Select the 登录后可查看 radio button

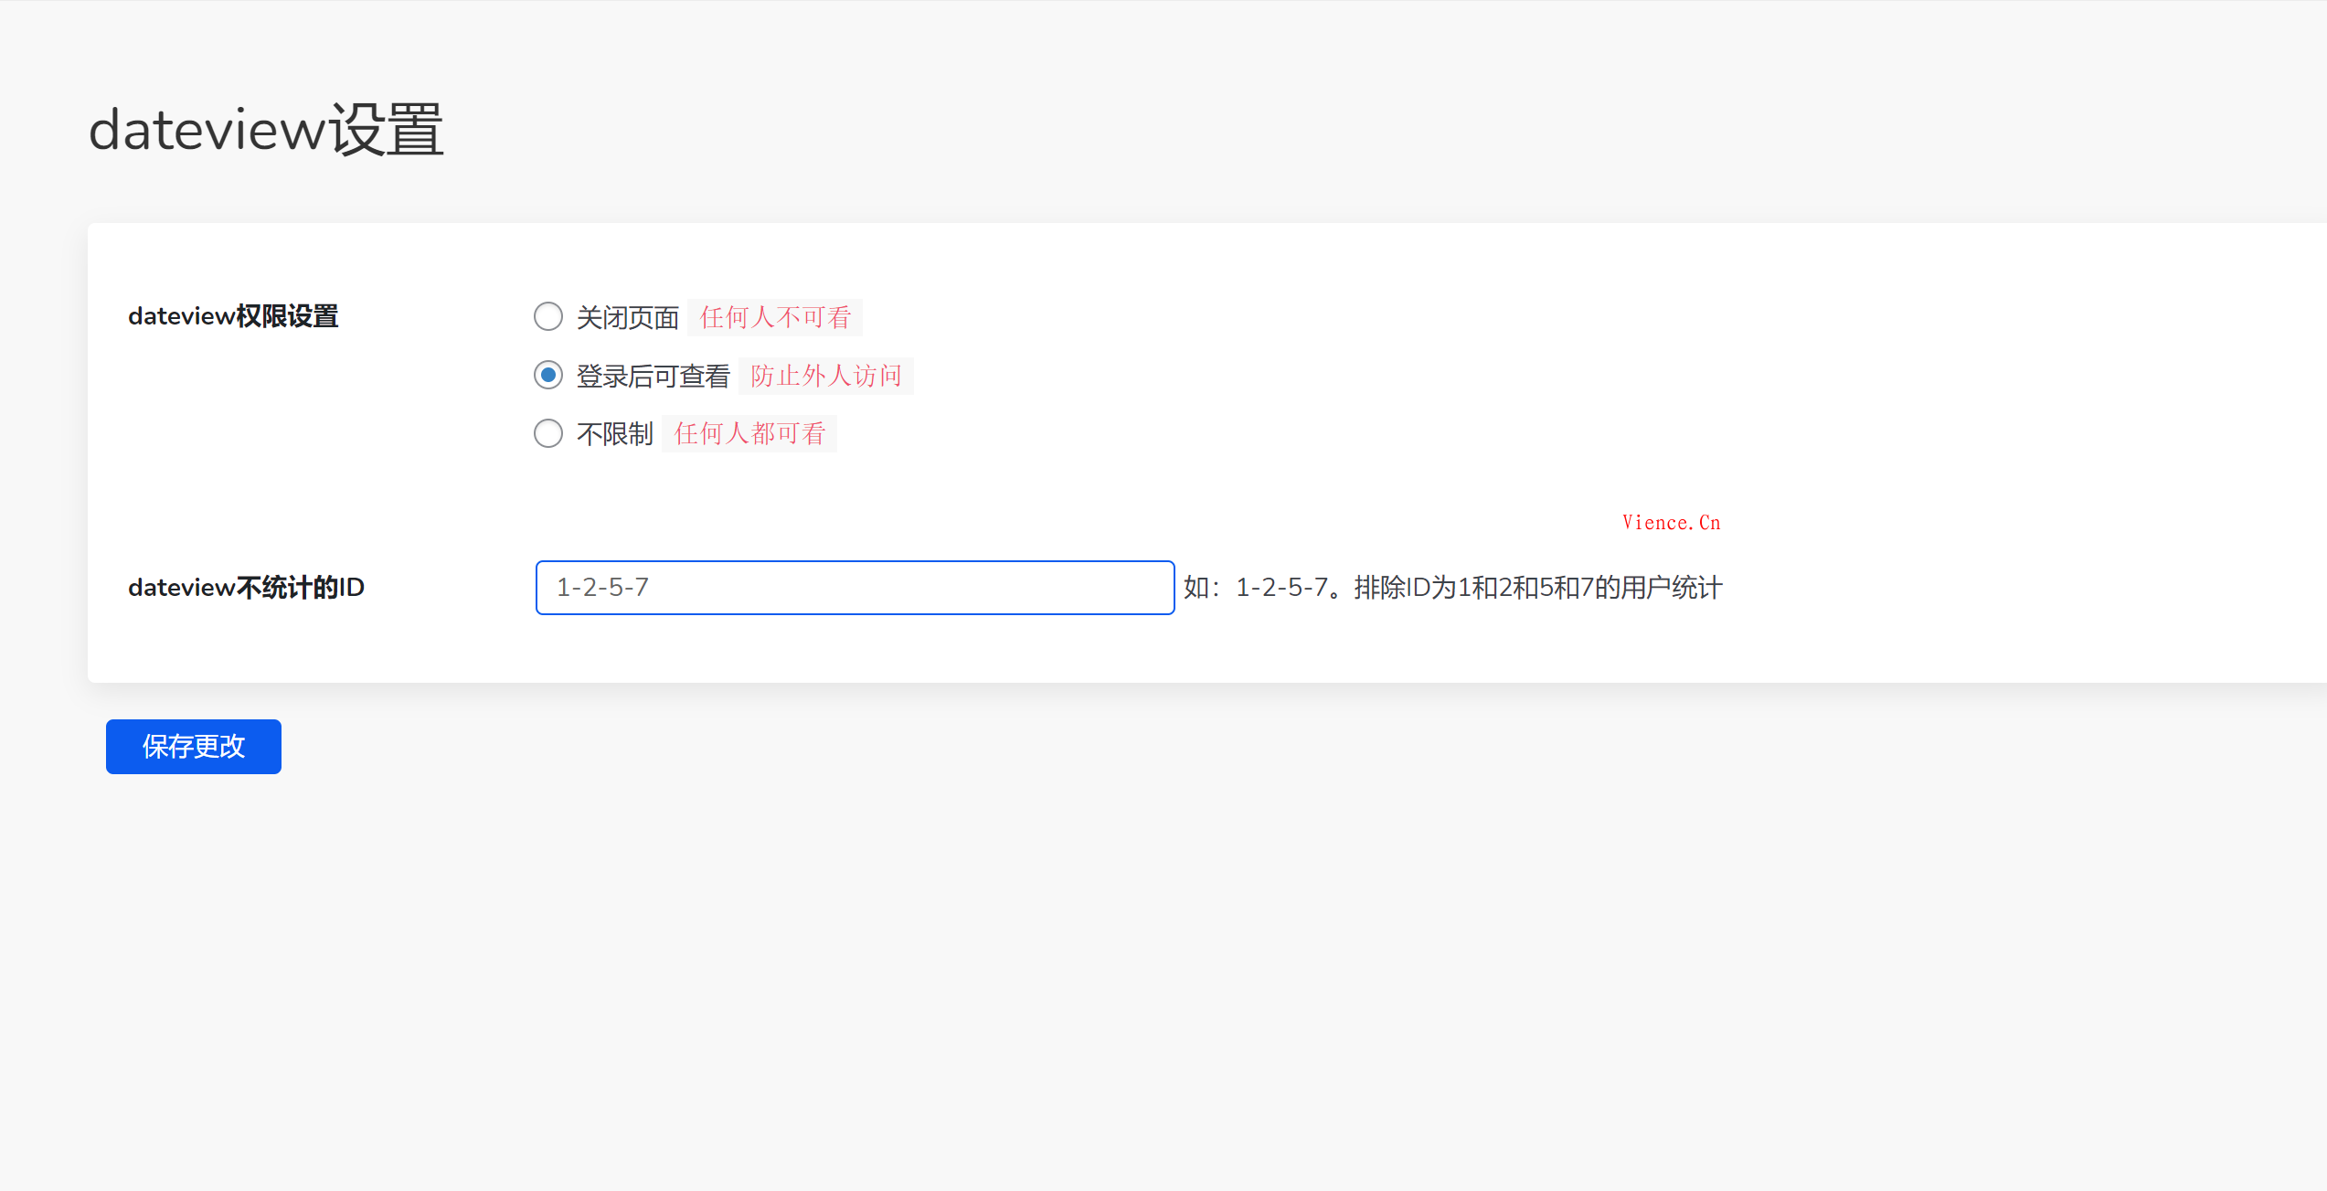pos(548,376)
